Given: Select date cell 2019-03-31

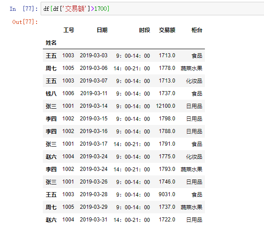Looking at the screenshot, I should (x=93, y=220).
